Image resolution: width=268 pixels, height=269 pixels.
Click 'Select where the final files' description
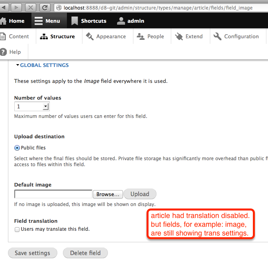click(141, 161)
